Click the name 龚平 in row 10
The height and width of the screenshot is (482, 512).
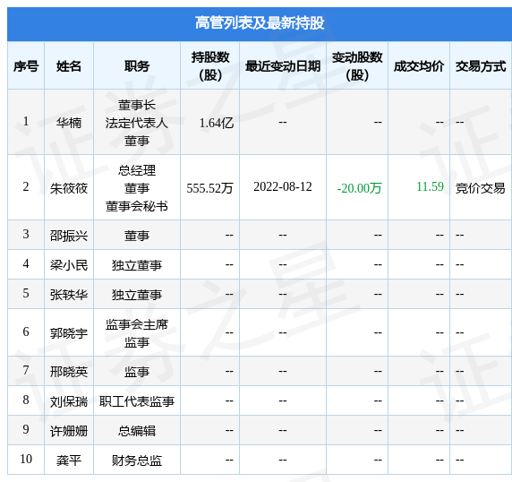[69, 460]
